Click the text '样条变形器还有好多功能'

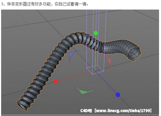[29, 4]
